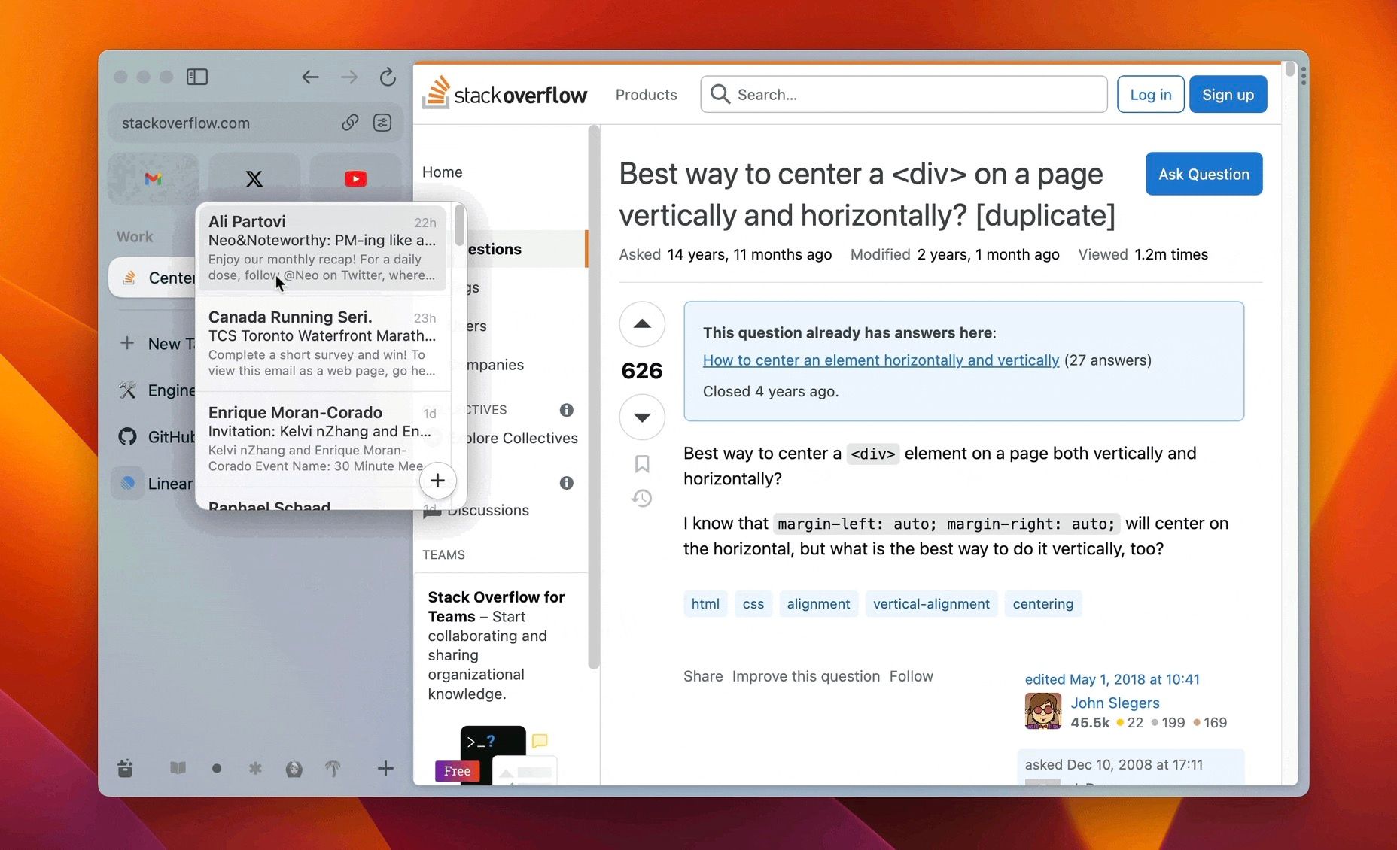Bookmark this question
The height and width of the screenshot is (850, 1397).
[x=642, y=463]
